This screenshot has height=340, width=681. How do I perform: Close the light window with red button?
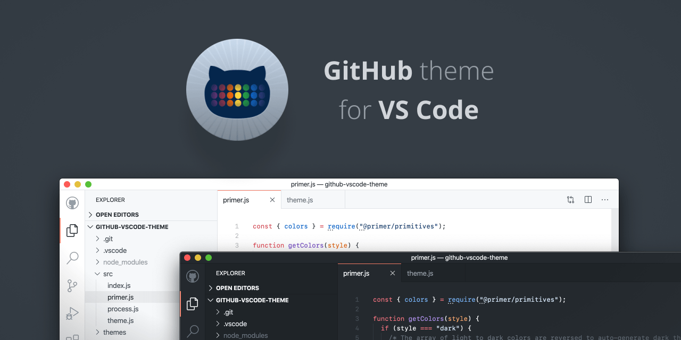click(x=67, y=184)
